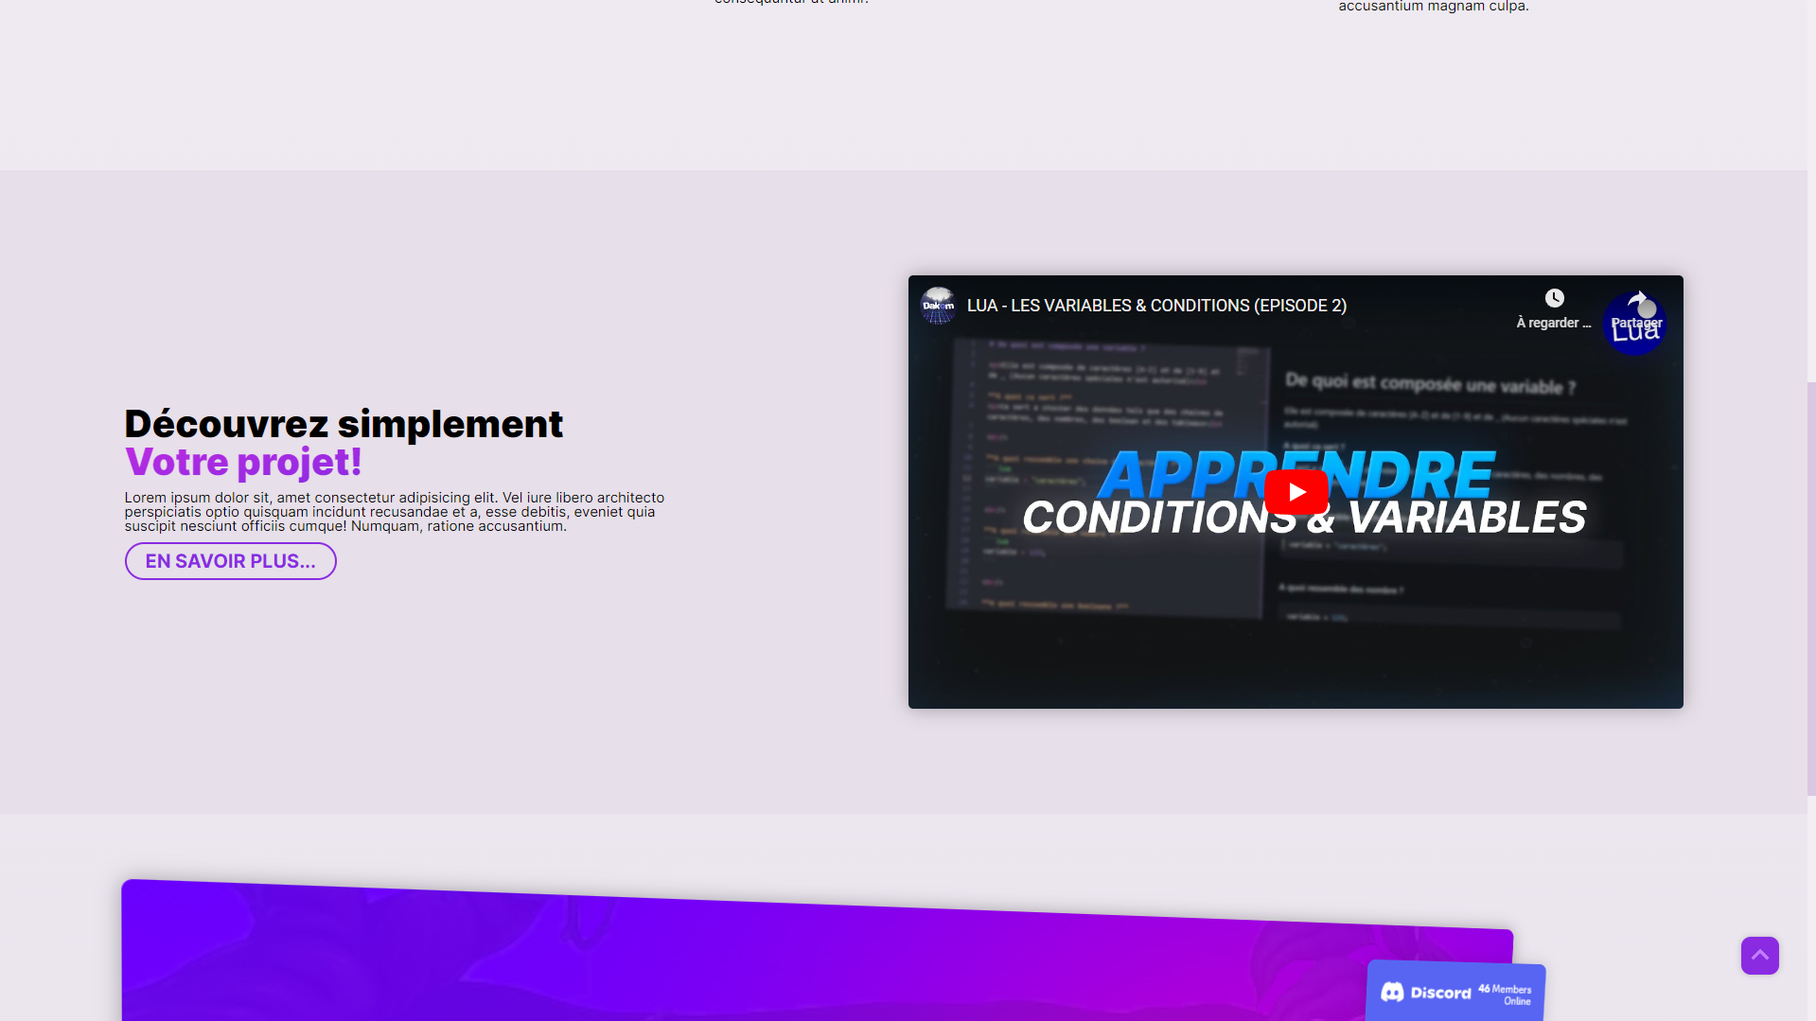Click the "Découvrez simplement" heading
The width and height of the screenshot is (1816, 1021).
click(344, 423)
